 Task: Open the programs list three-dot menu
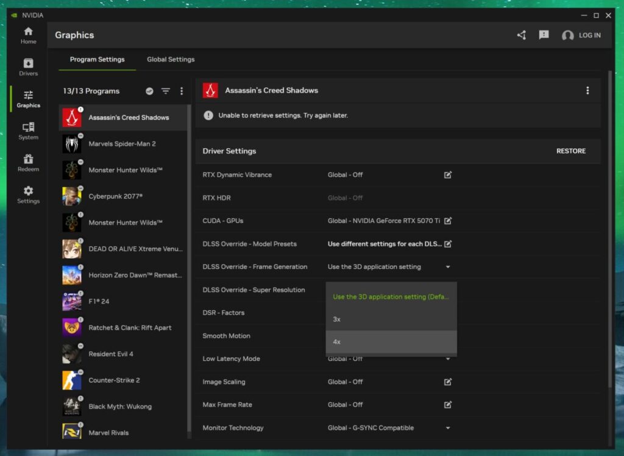click(182, 91)
